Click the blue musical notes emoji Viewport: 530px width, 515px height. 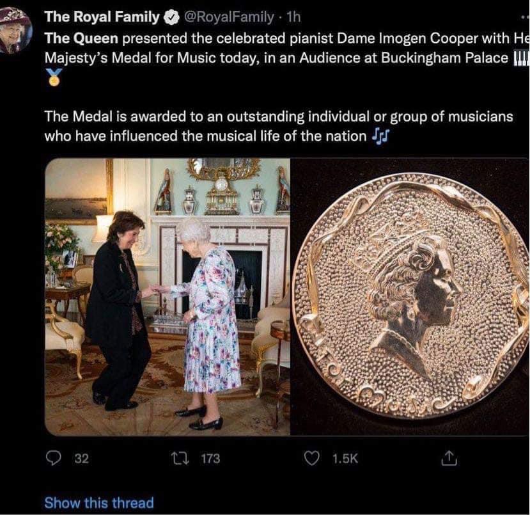(x=380, y=136)
